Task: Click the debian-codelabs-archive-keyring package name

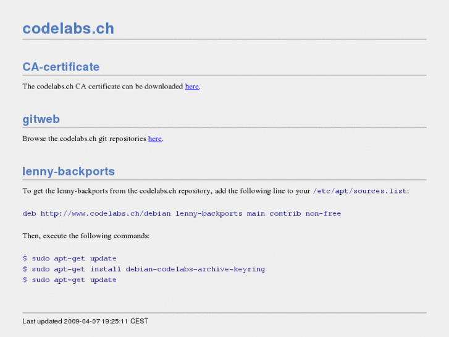Action: (x=195, y=269)
